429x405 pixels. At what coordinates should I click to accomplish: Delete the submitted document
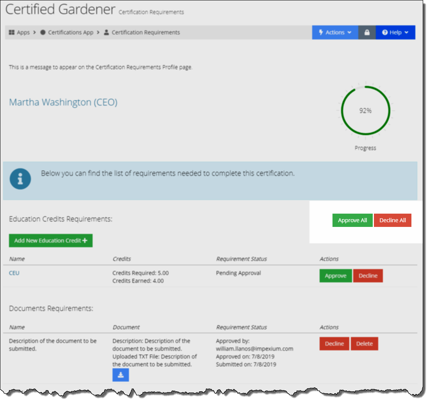(365, 343)
